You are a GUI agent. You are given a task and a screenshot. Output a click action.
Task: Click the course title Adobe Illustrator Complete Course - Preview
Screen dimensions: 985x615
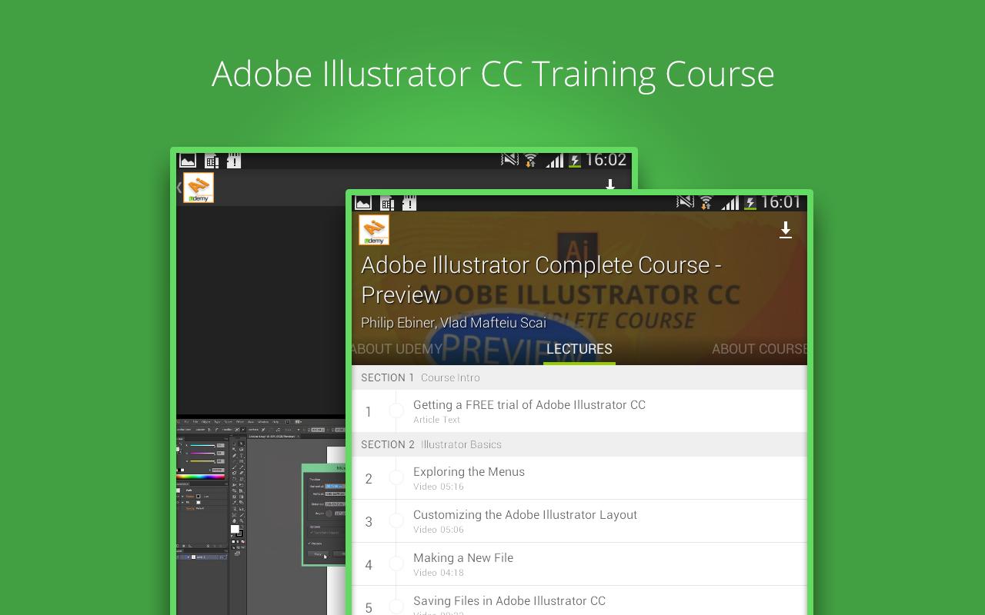coord(541,280)
